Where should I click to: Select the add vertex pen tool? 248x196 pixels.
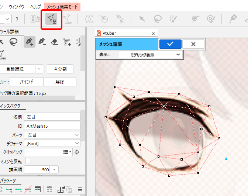(29, 42)
